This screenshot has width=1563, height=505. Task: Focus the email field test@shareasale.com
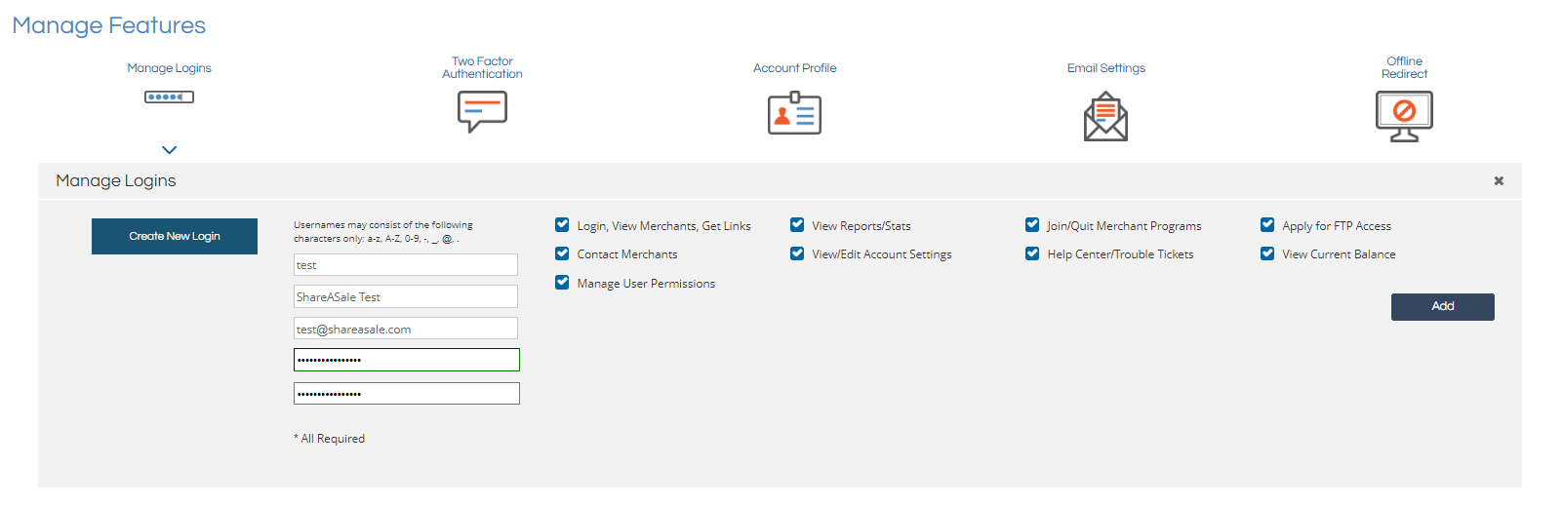[406, 329]
